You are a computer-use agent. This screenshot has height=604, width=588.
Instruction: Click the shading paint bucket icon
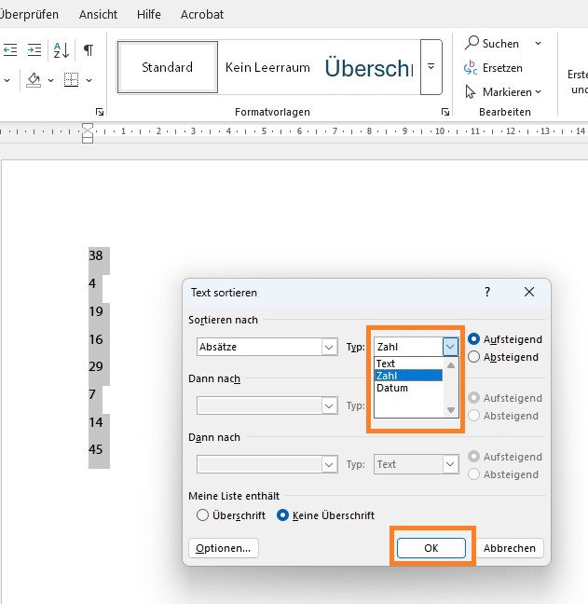click(x=34, y=80)
